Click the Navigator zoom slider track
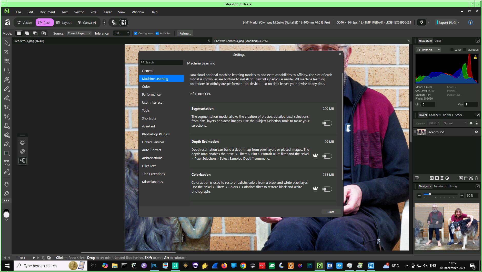Screen dimensions: 482x272 click(444, 195)
